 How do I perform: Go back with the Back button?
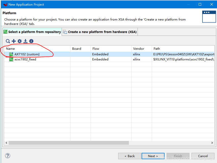pos(130,156)
